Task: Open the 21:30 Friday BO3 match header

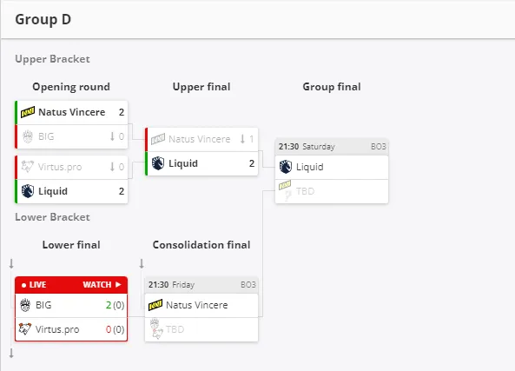Action: tap(201, 285)
